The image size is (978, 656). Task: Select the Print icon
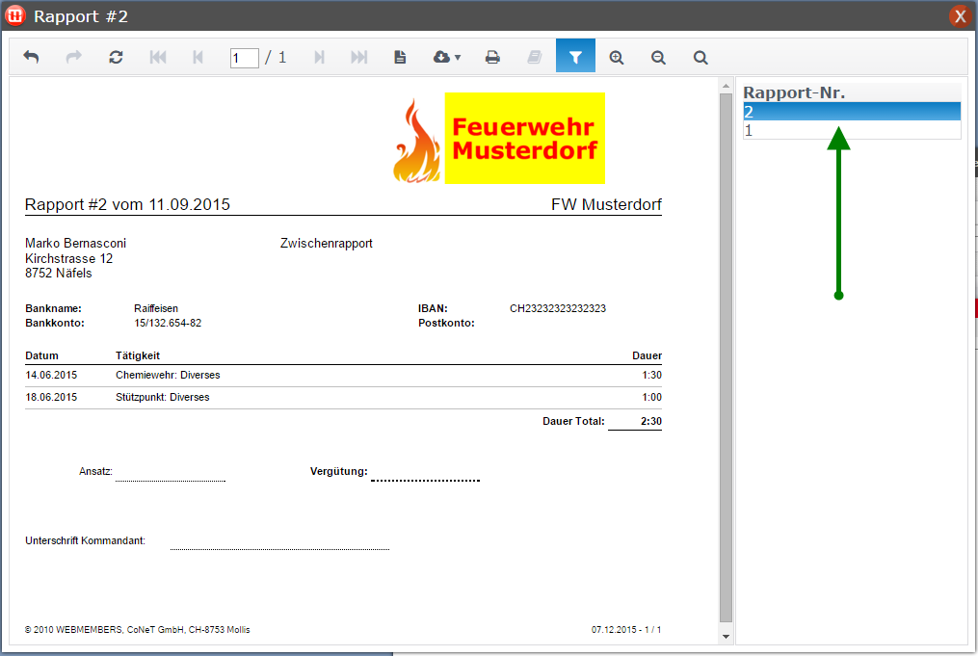(492, 57)
